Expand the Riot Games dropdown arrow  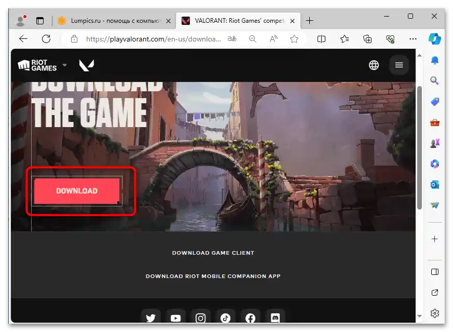65,65
